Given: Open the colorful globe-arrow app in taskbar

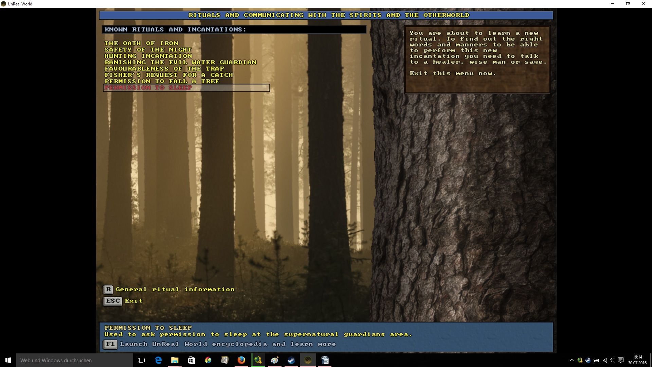Looking at the screenshot, I should (208, 360).
